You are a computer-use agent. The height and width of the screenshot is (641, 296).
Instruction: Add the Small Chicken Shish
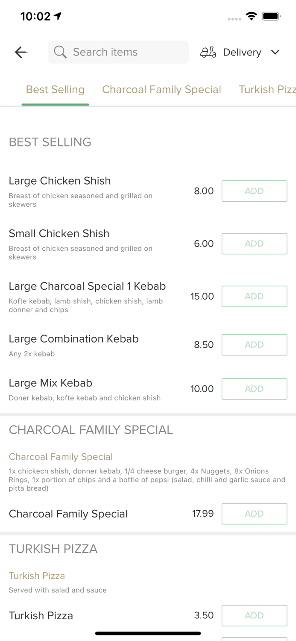[x=254, y=244]
